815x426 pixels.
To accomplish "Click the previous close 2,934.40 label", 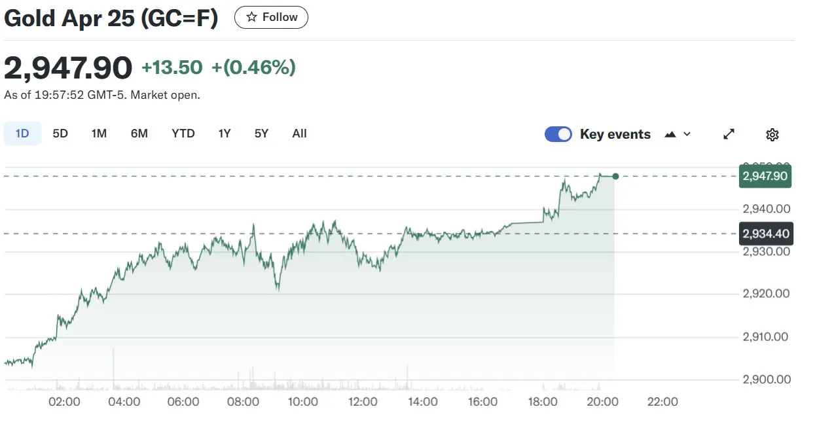I will pos(766,234).
